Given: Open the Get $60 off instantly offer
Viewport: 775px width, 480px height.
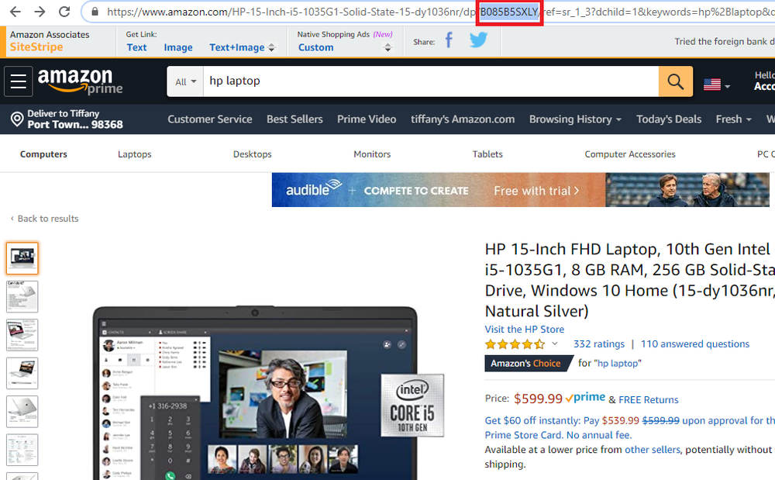Looking at the screenshot, I should coord(629,427).
